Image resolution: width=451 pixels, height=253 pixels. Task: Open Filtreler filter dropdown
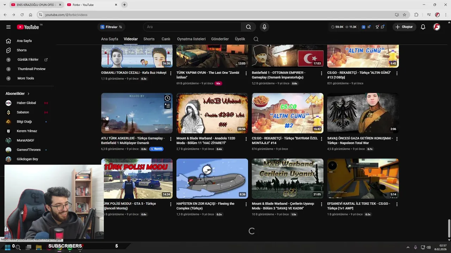click(111, 27)
